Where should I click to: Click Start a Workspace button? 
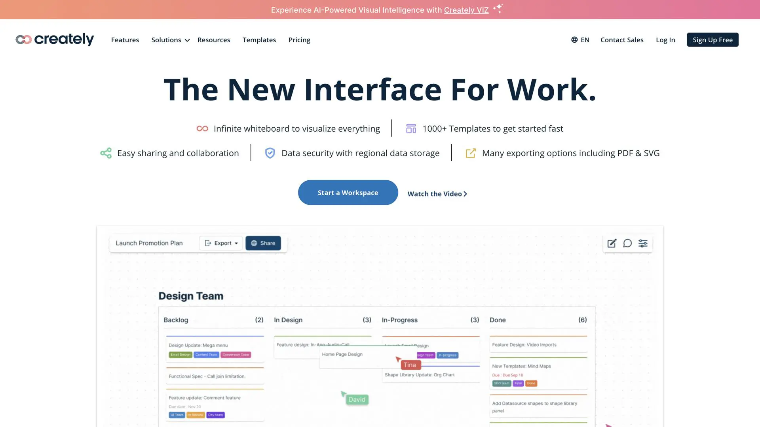click(x=348, y=193)
